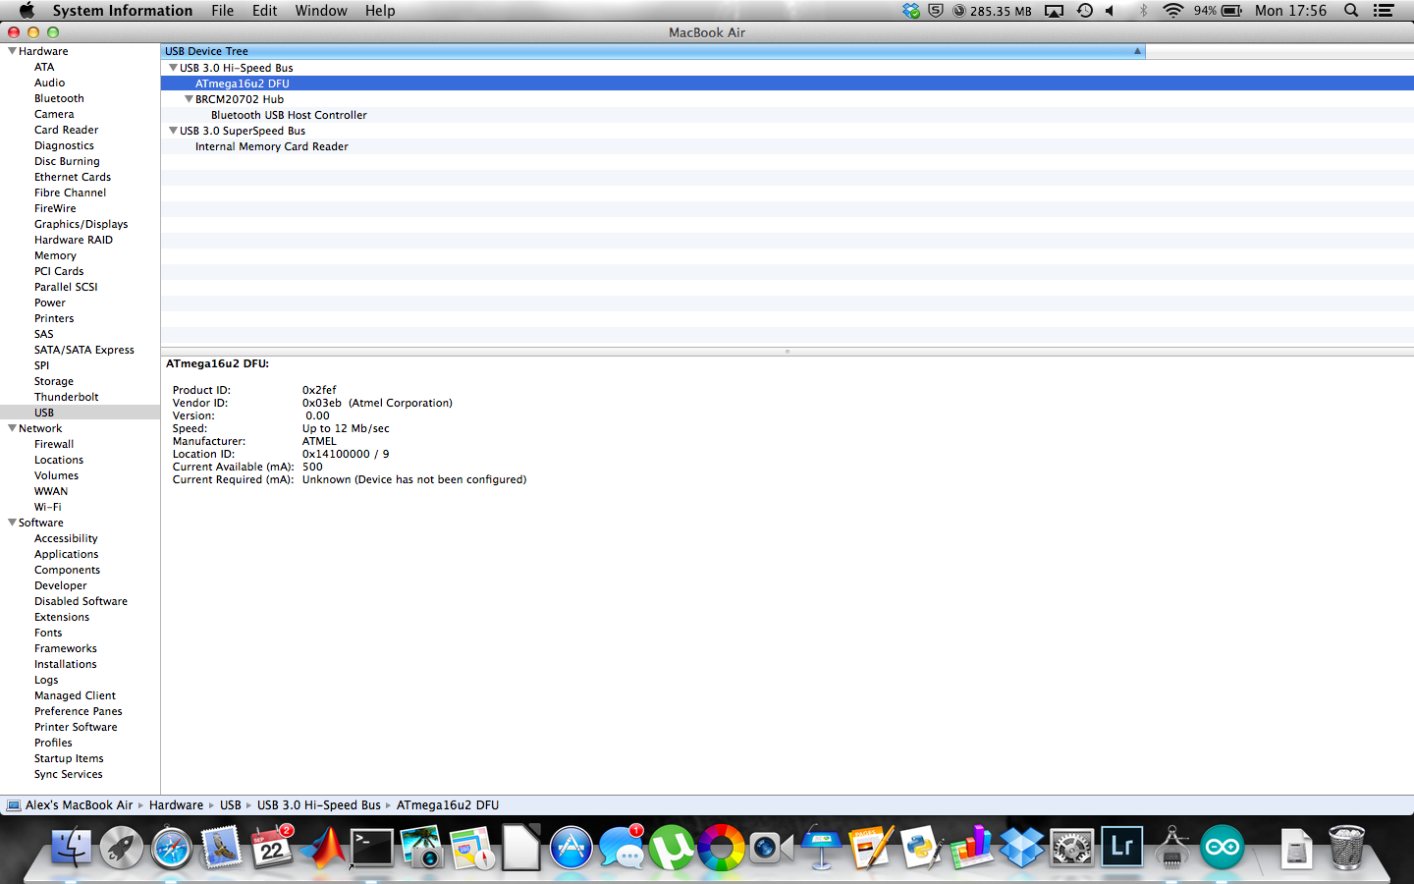Open the Apple menu
Image resolution: width=1414 pixels, height=884 pixels.
coord(27,11)
